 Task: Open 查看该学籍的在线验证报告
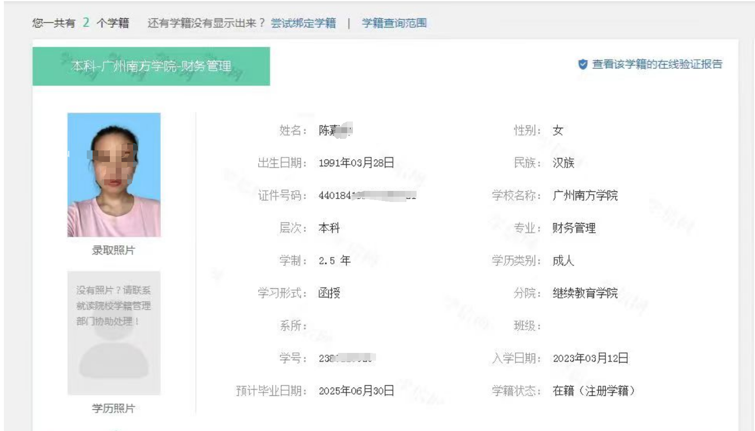(657, 64)
